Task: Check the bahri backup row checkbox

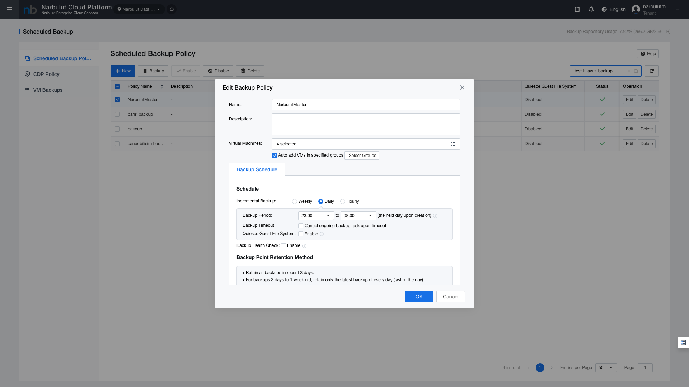Action: (x=117, y=114)
